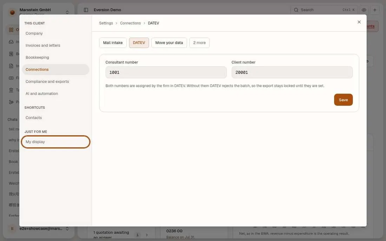Click the handshake icon in background sidebar
The width and height of the screenshot is (386, 241).
pyautogui.click(x=11, y=102)
